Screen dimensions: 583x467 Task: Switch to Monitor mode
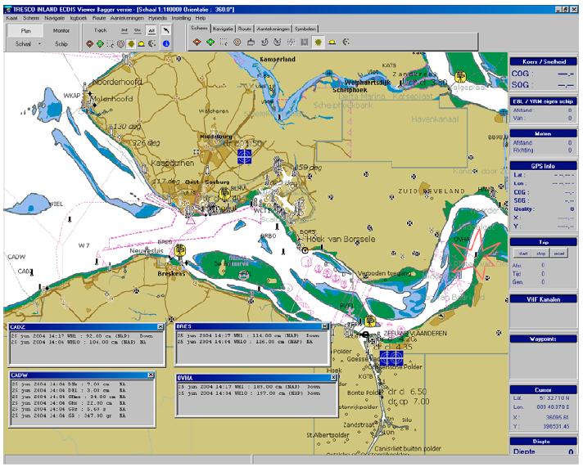click(x=61, y=29)
